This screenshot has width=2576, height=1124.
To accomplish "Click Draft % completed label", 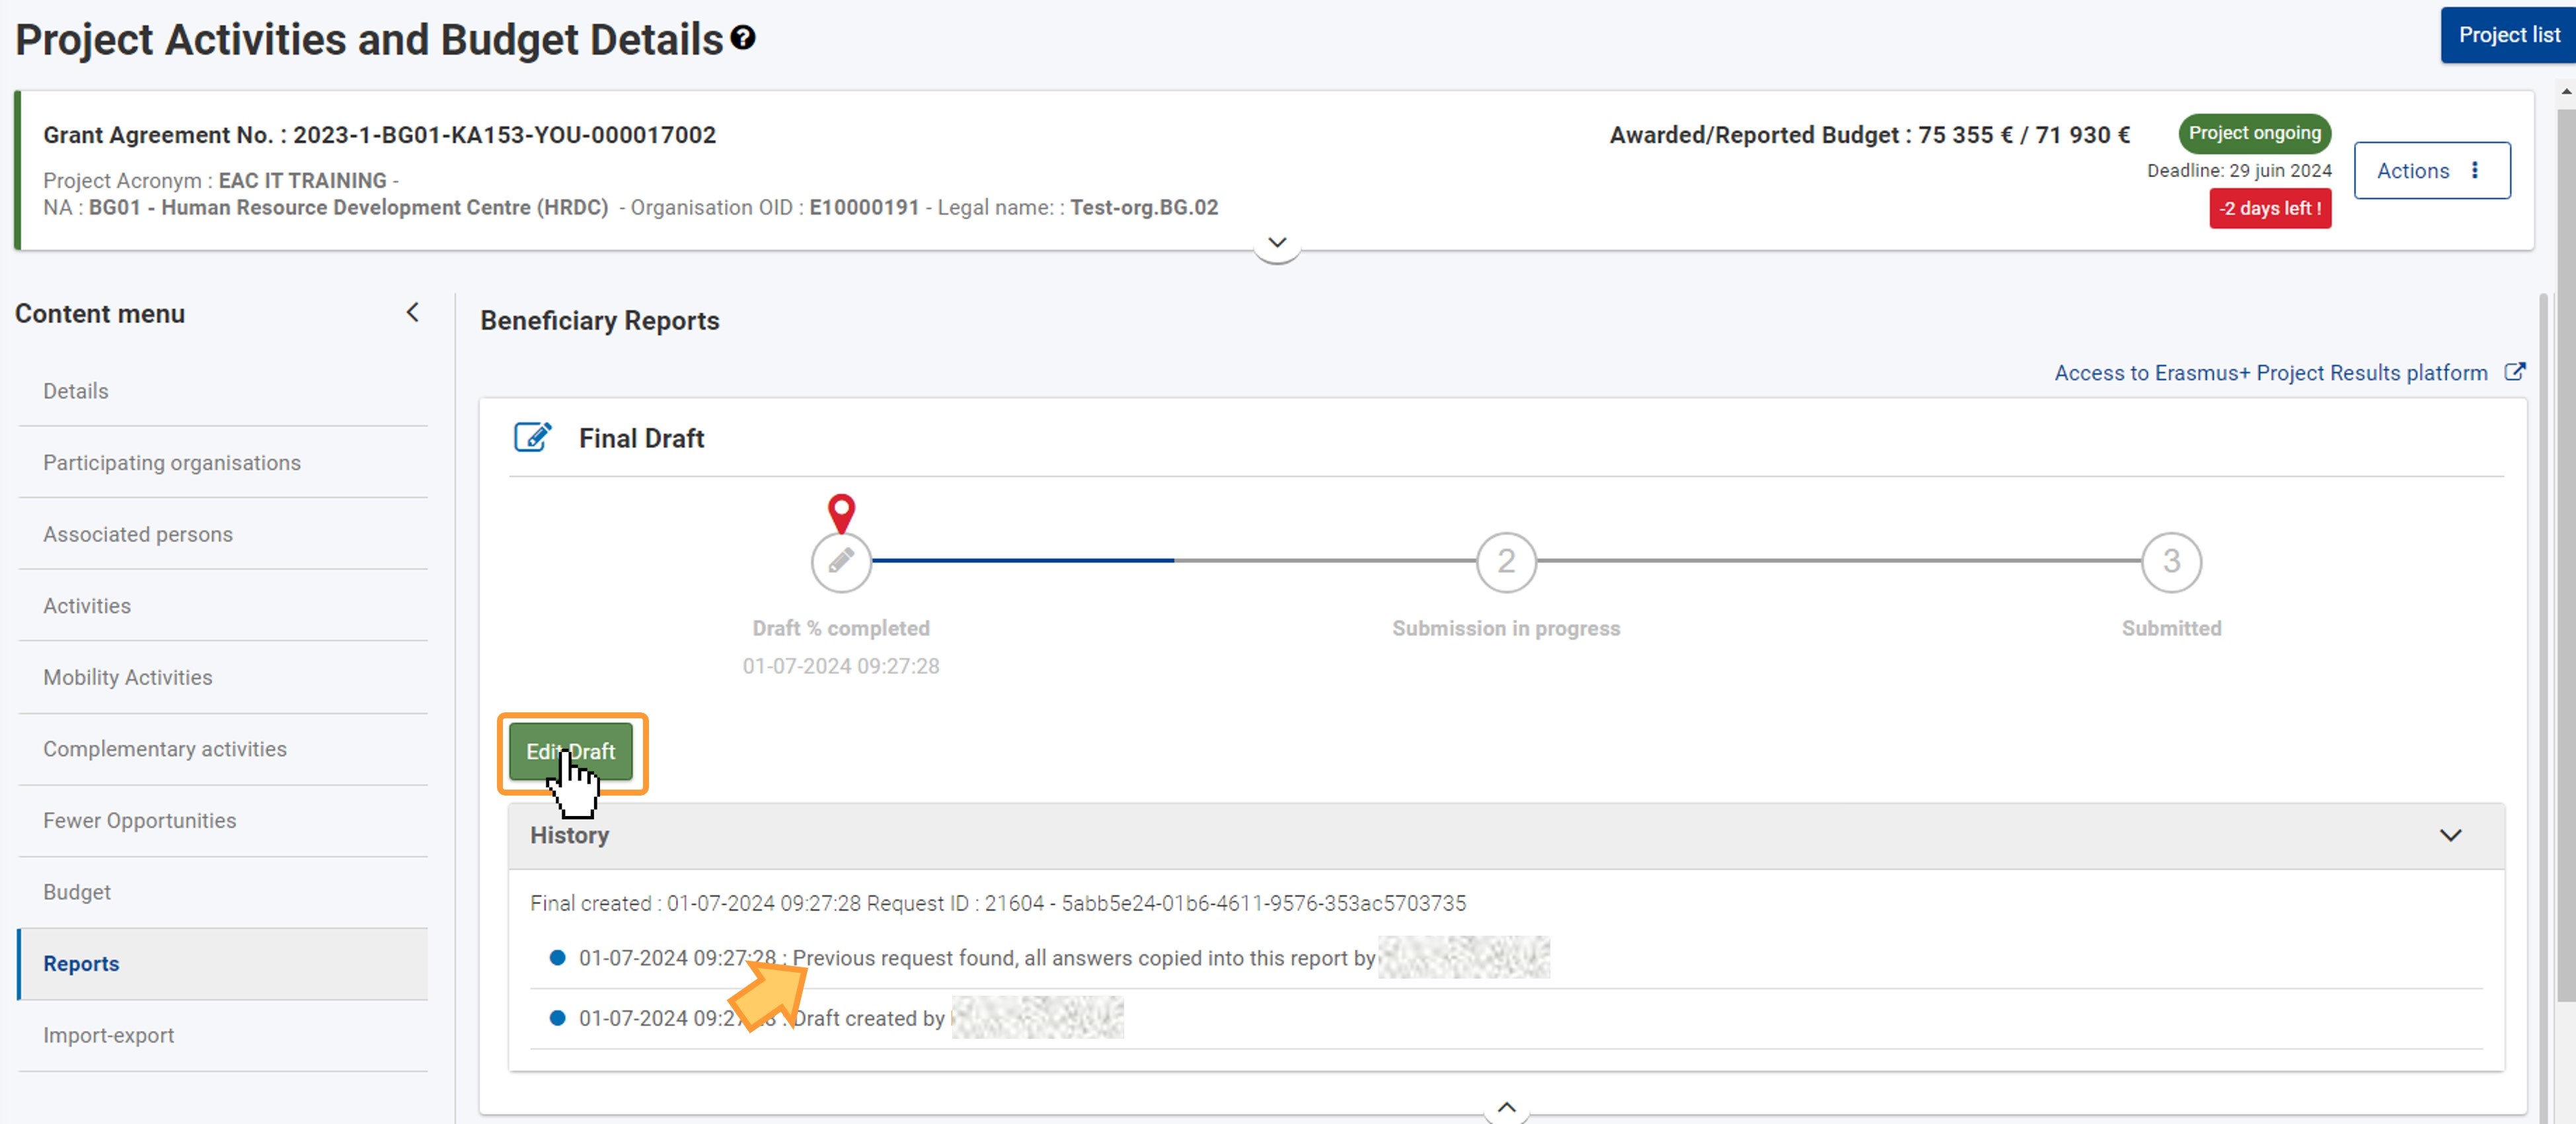I will pos(841,628).
